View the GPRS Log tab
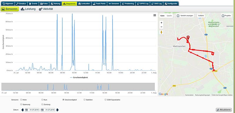Screen dimensions: 235x113 (x=142, y=4)
